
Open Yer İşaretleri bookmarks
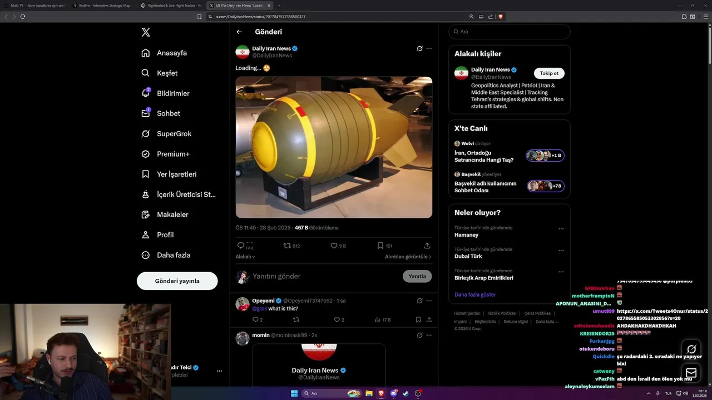(x=169, y=174)
